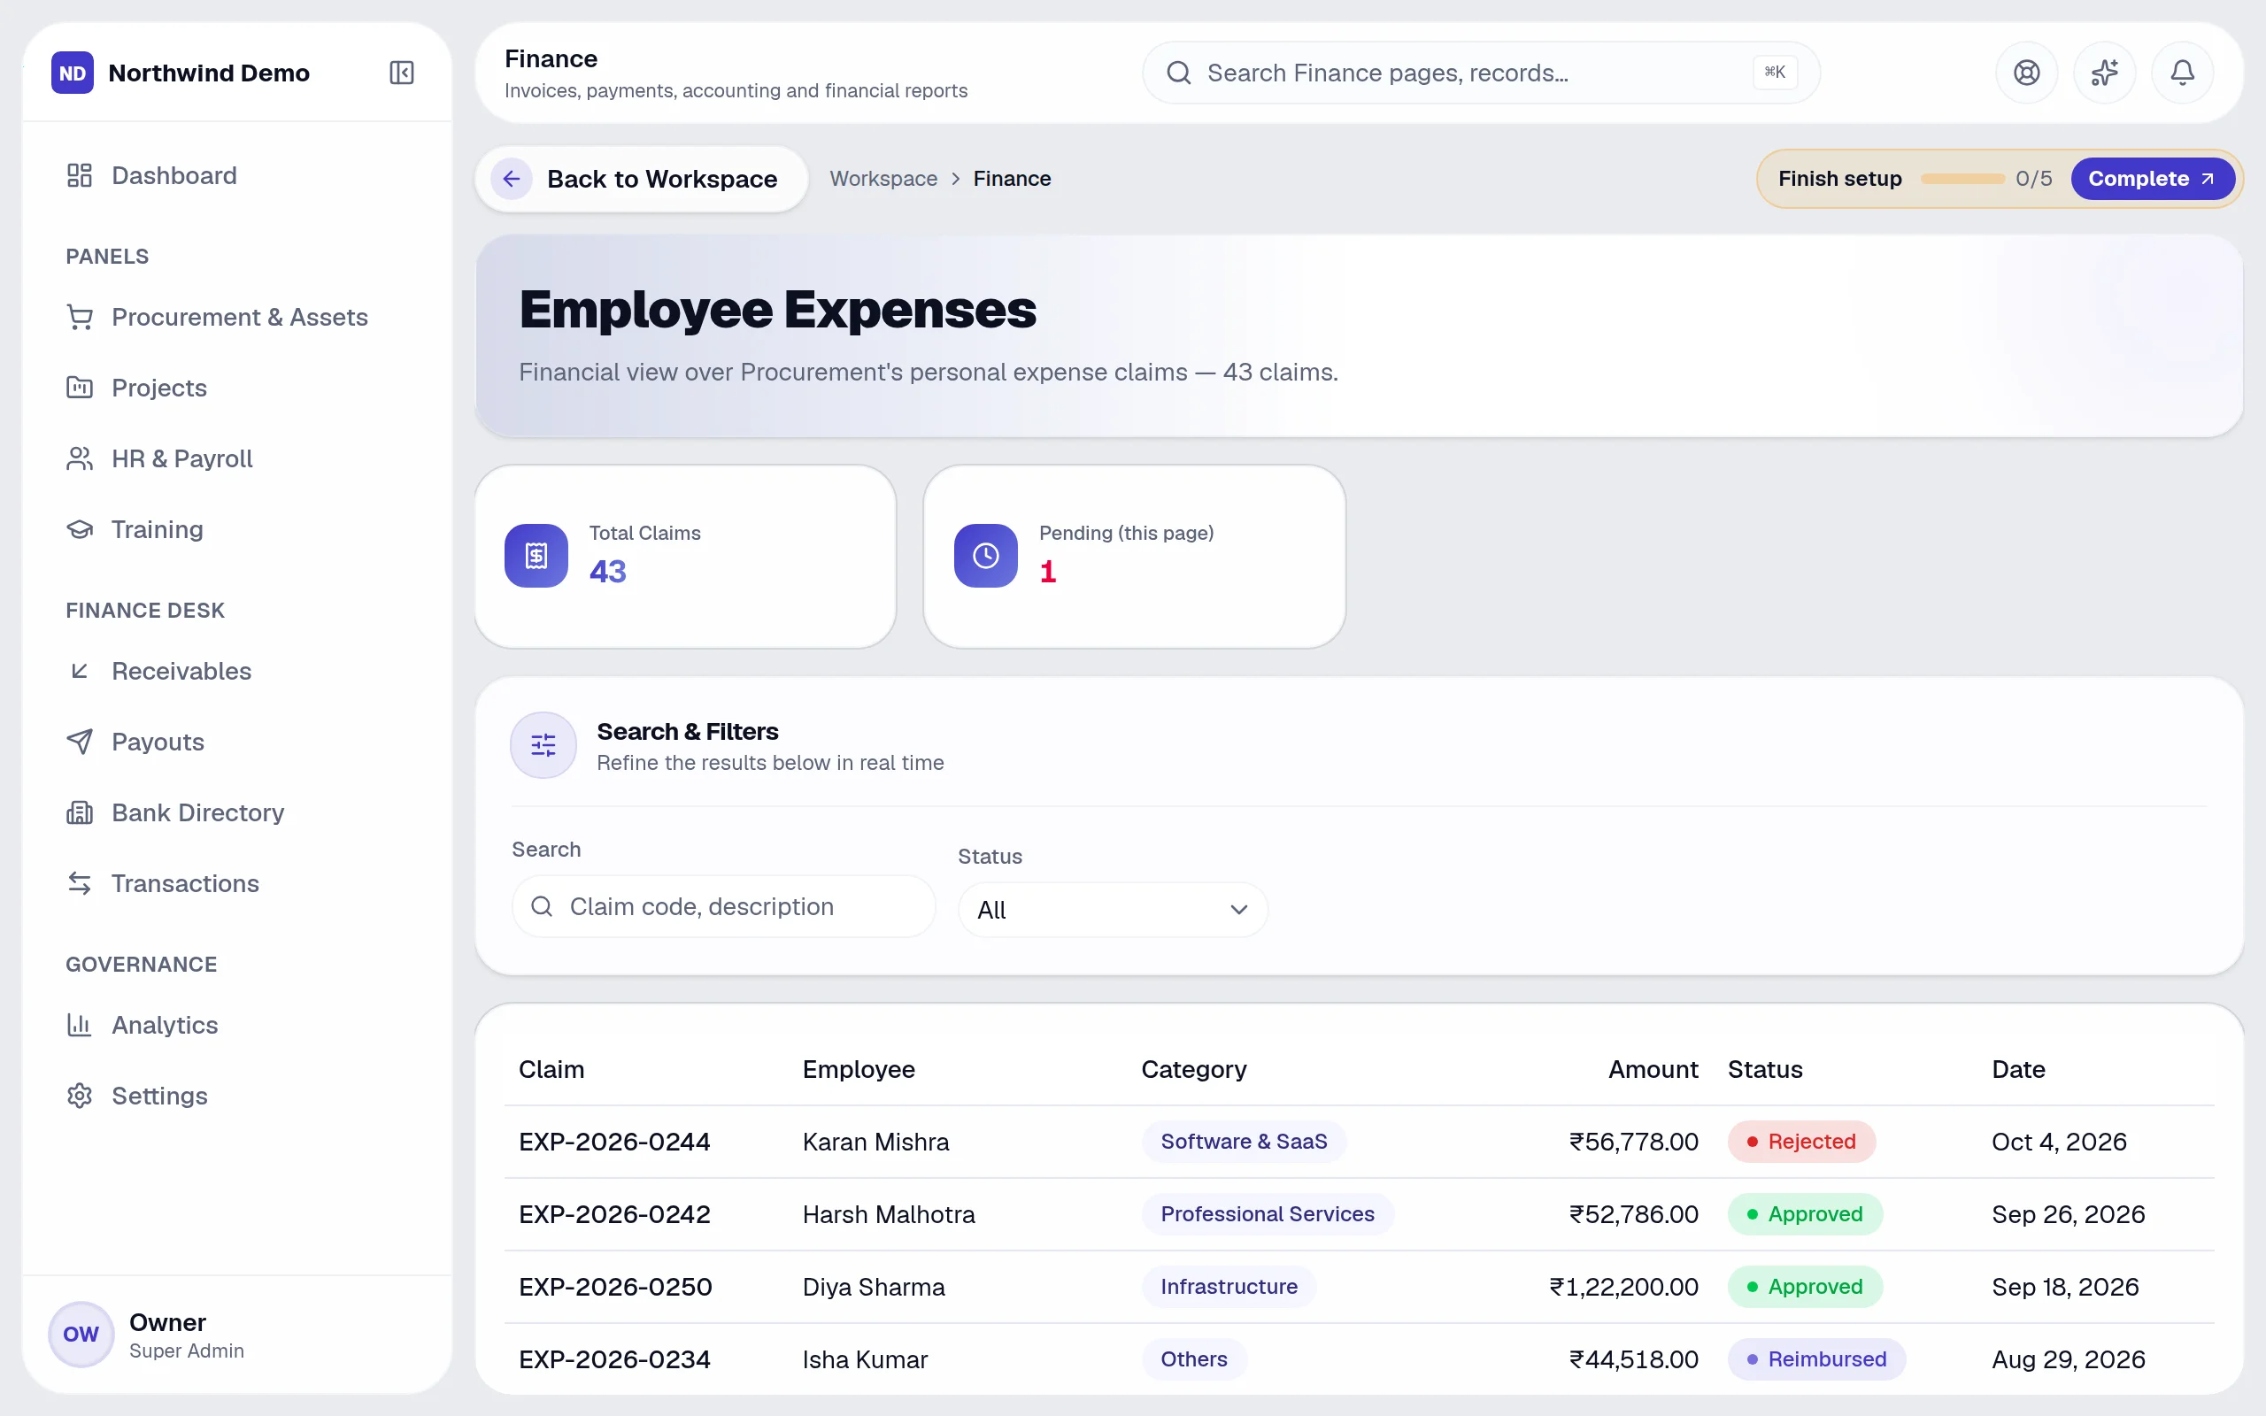
Task: Click the Settings gear icon
Action: pyautogui.click(x=80, y=1096)
